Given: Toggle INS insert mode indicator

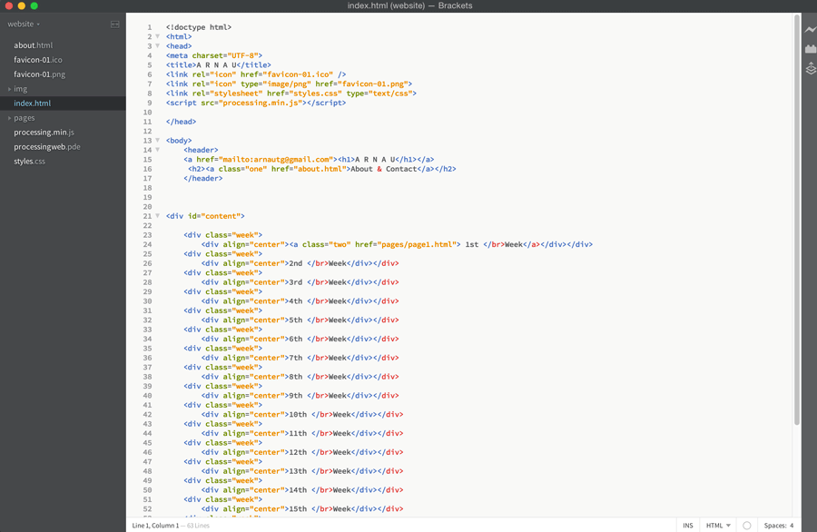Looking at the screenshot, I should [688, 526].
